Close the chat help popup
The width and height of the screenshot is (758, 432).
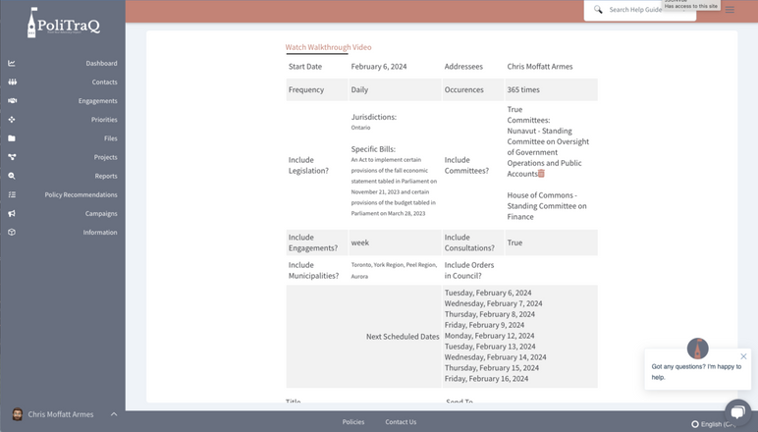pyautogui.click(x=743, y=356)
